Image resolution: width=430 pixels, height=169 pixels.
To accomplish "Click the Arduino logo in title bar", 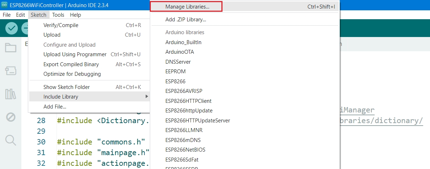I will point(4,5).
